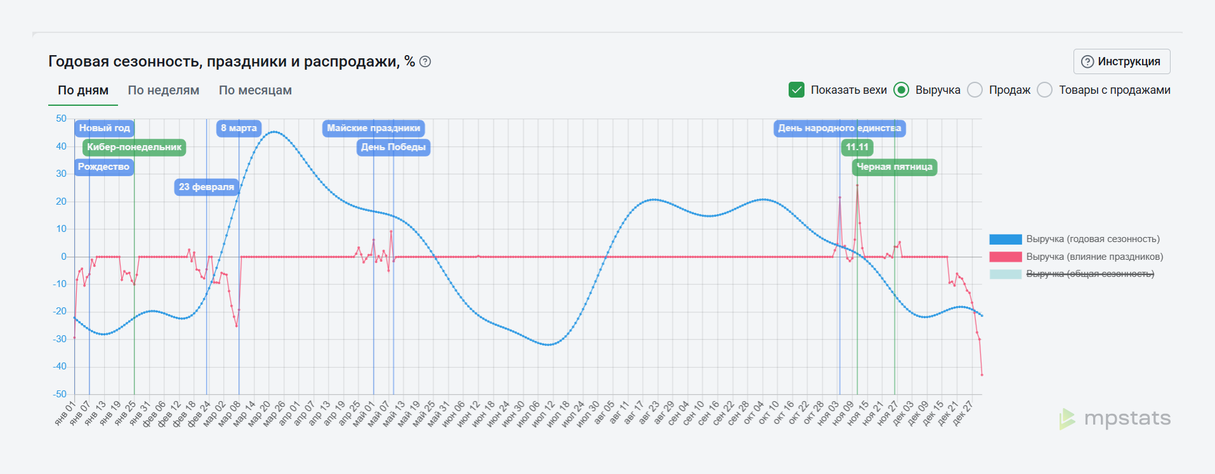Select the Выручка radio button
The height and width of the screenshot is (474, 1215).
pyautogui.click(x=901, y=90)
